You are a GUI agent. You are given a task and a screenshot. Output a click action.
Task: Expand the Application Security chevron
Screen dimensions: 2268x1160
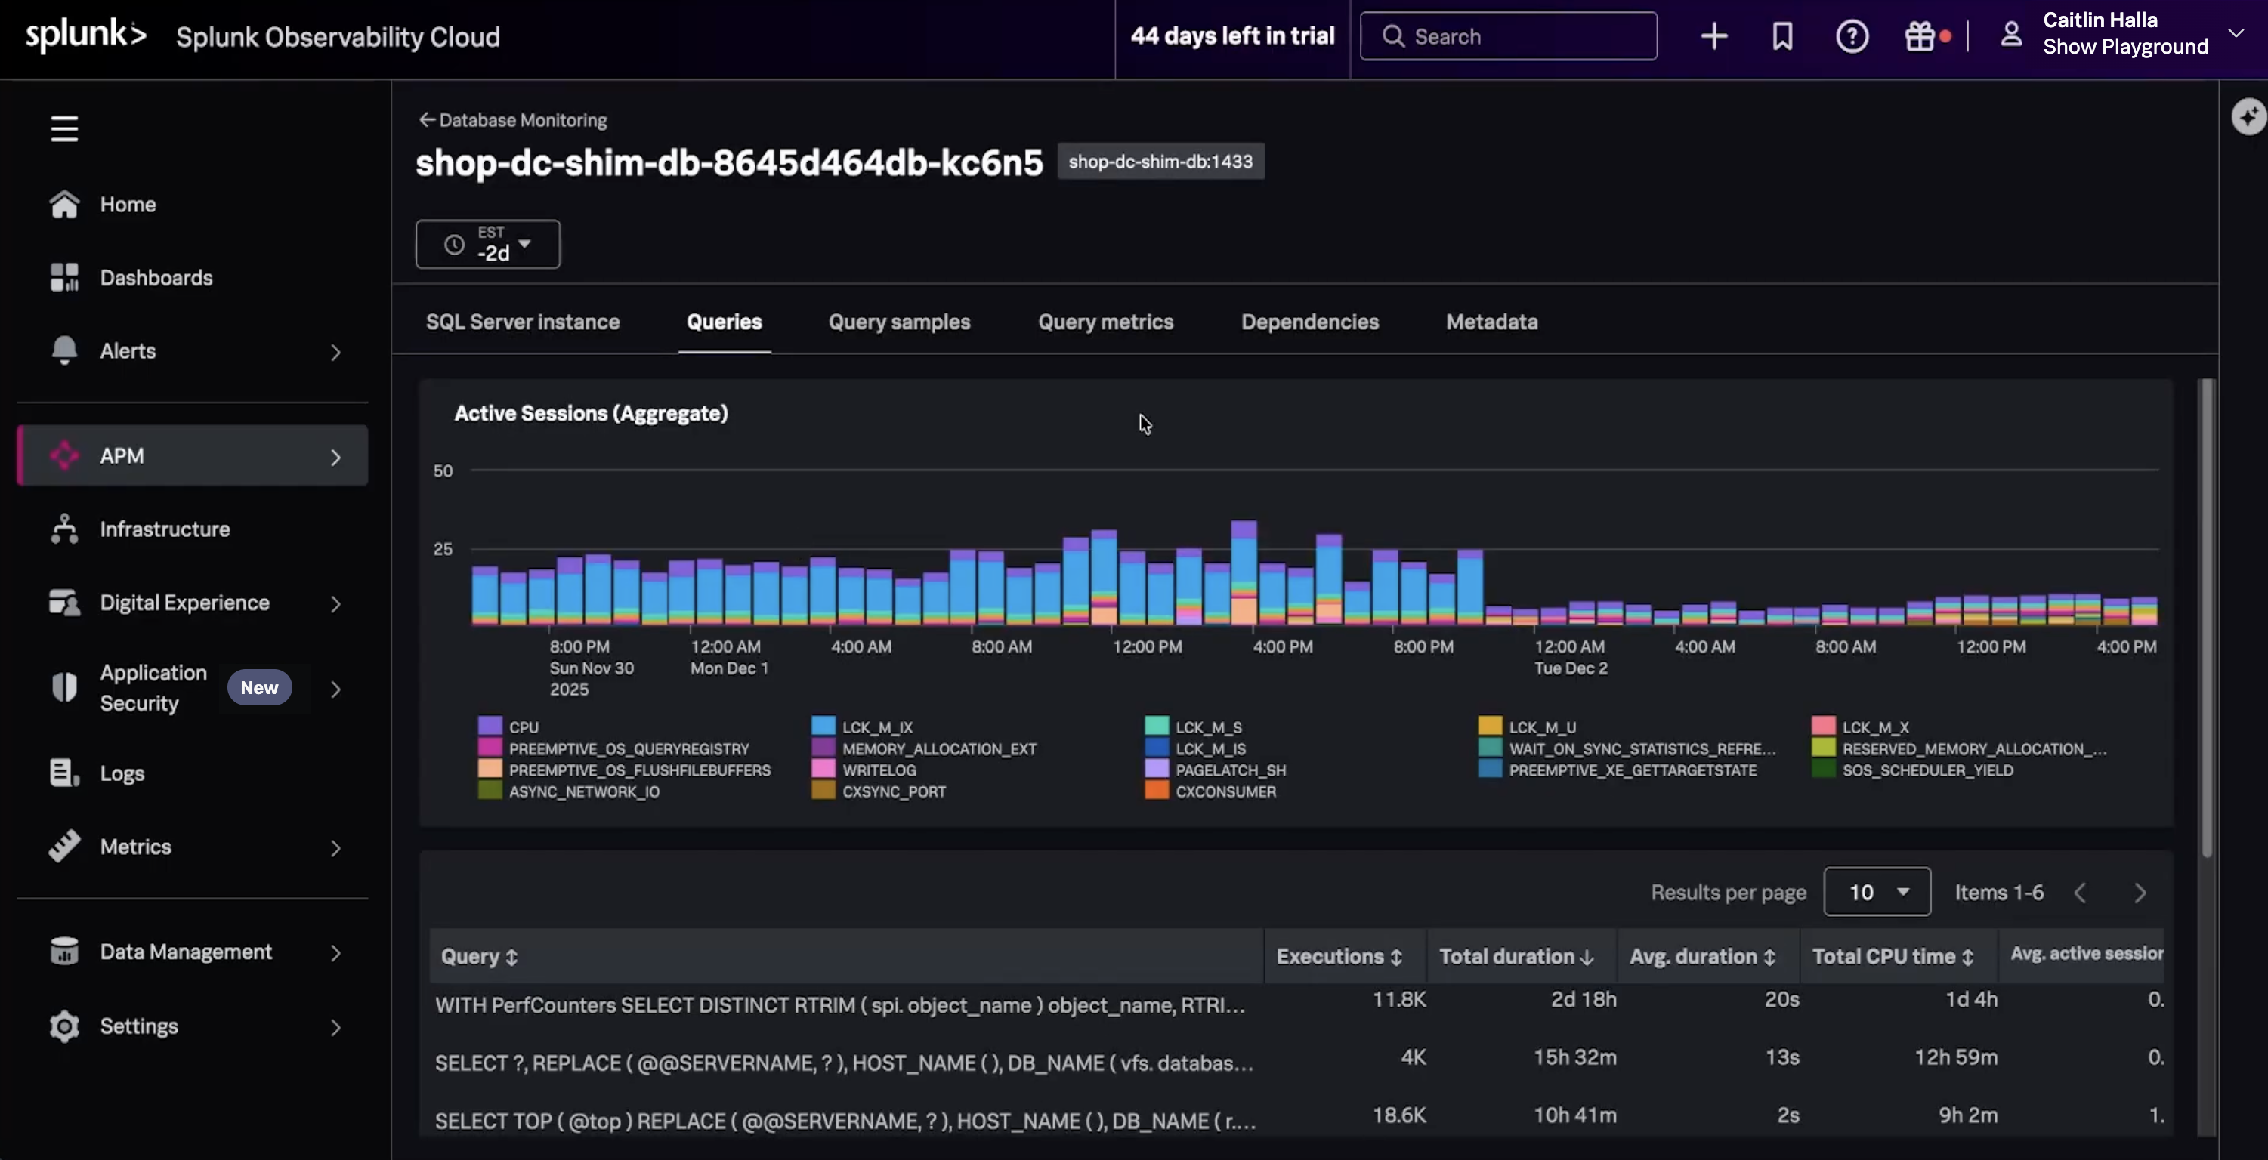(335, 690)
